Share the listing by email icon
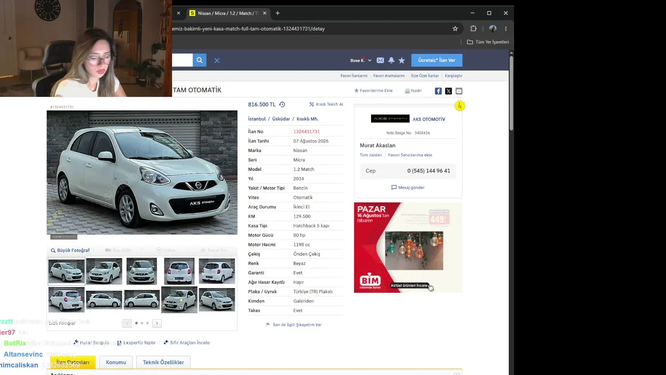Screen dimensions: 666x375 pyautogui.click(x=459, y=91)
